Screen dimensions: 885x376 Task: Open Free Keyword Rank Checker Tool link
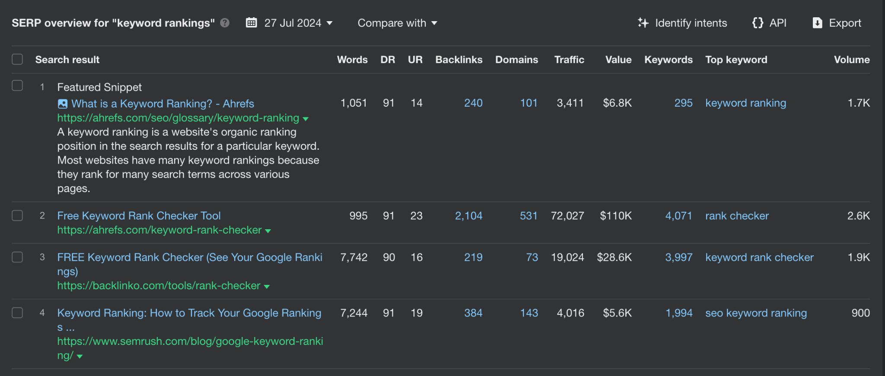tap(139, 215)
